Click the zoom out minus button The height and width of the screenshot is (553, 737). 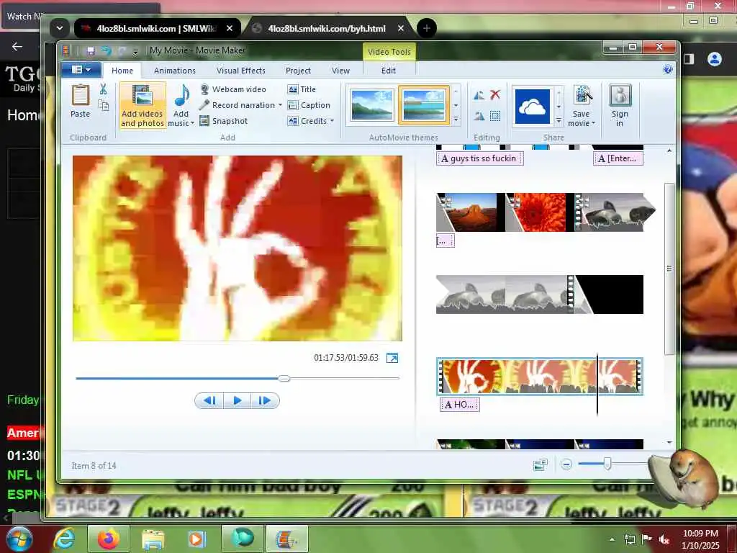(566, 465)
